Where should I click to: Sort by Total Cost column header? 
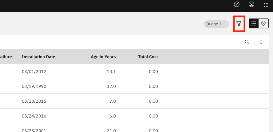[148, 57]
